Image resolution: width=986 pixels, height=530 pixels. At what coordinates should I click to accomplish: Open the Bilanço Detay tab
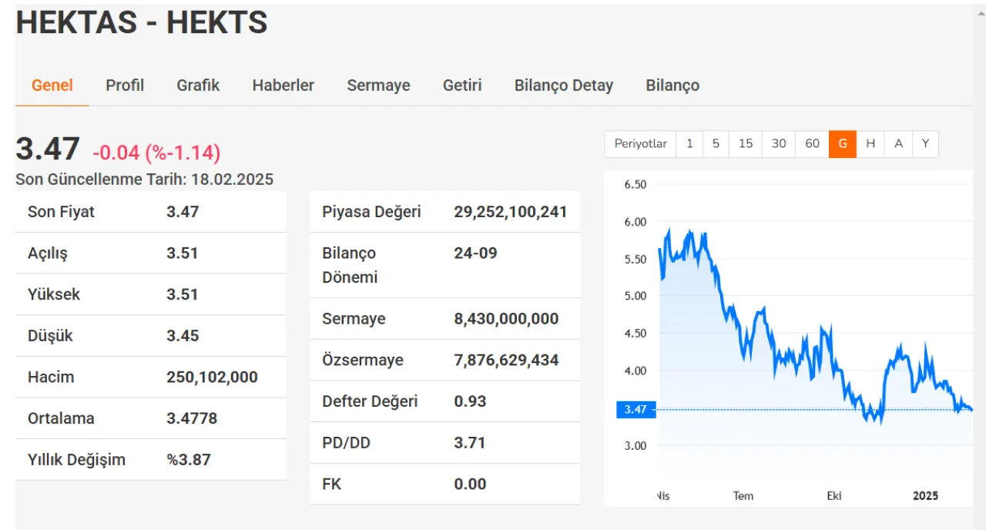coord(564,86)
